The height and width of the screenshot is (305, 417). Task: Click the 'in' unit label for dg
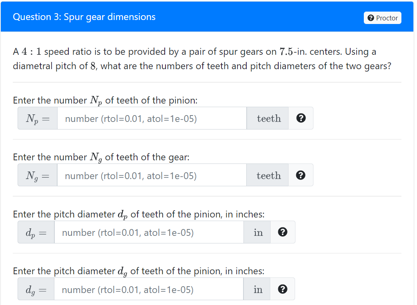tap(258, 289)
